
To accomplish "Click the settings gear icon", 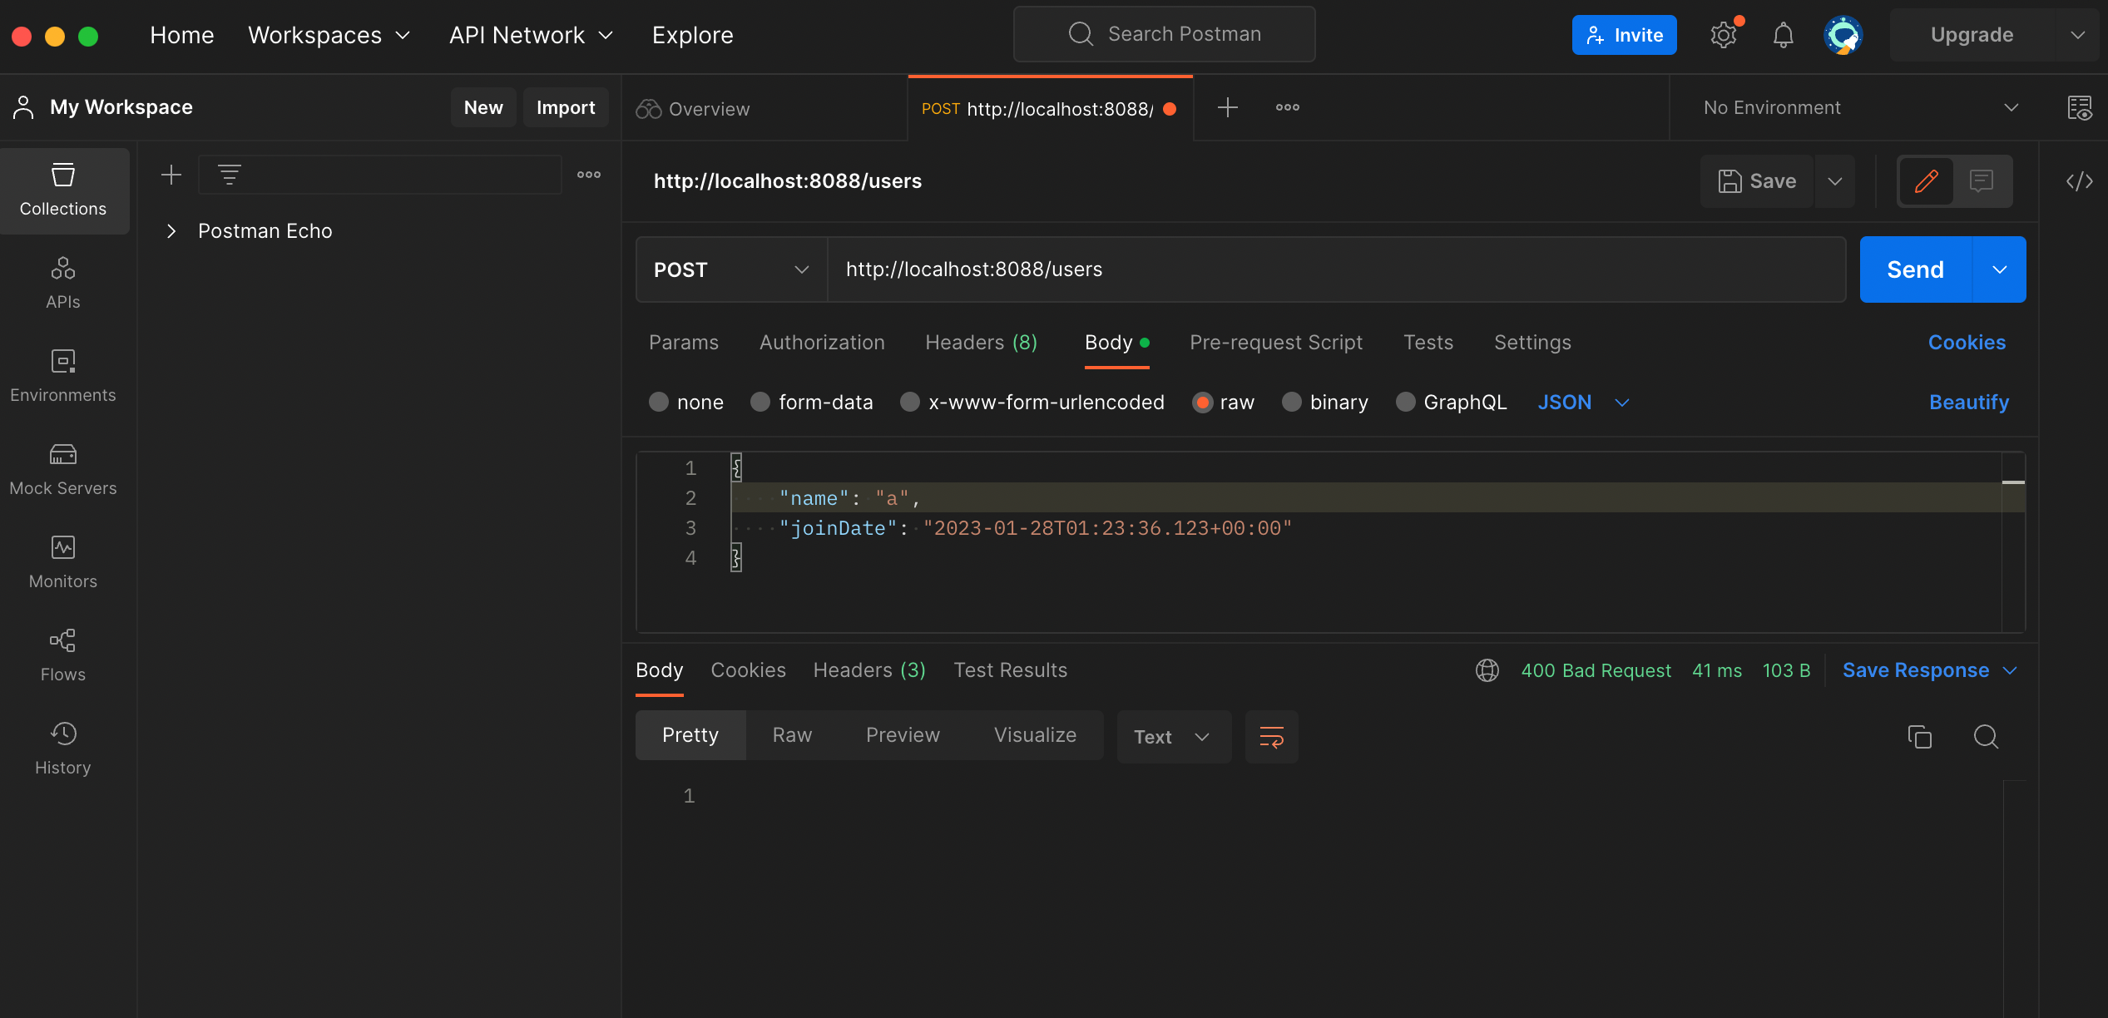I will (x=1724, y=35).
